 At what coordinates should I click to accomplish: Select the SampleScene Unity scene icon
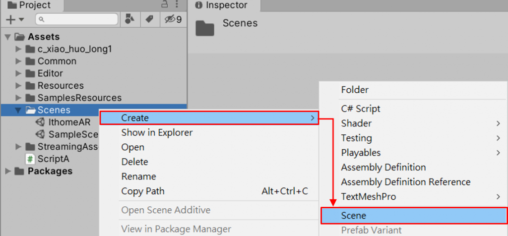pyautogui.click(x=40, y=134)
